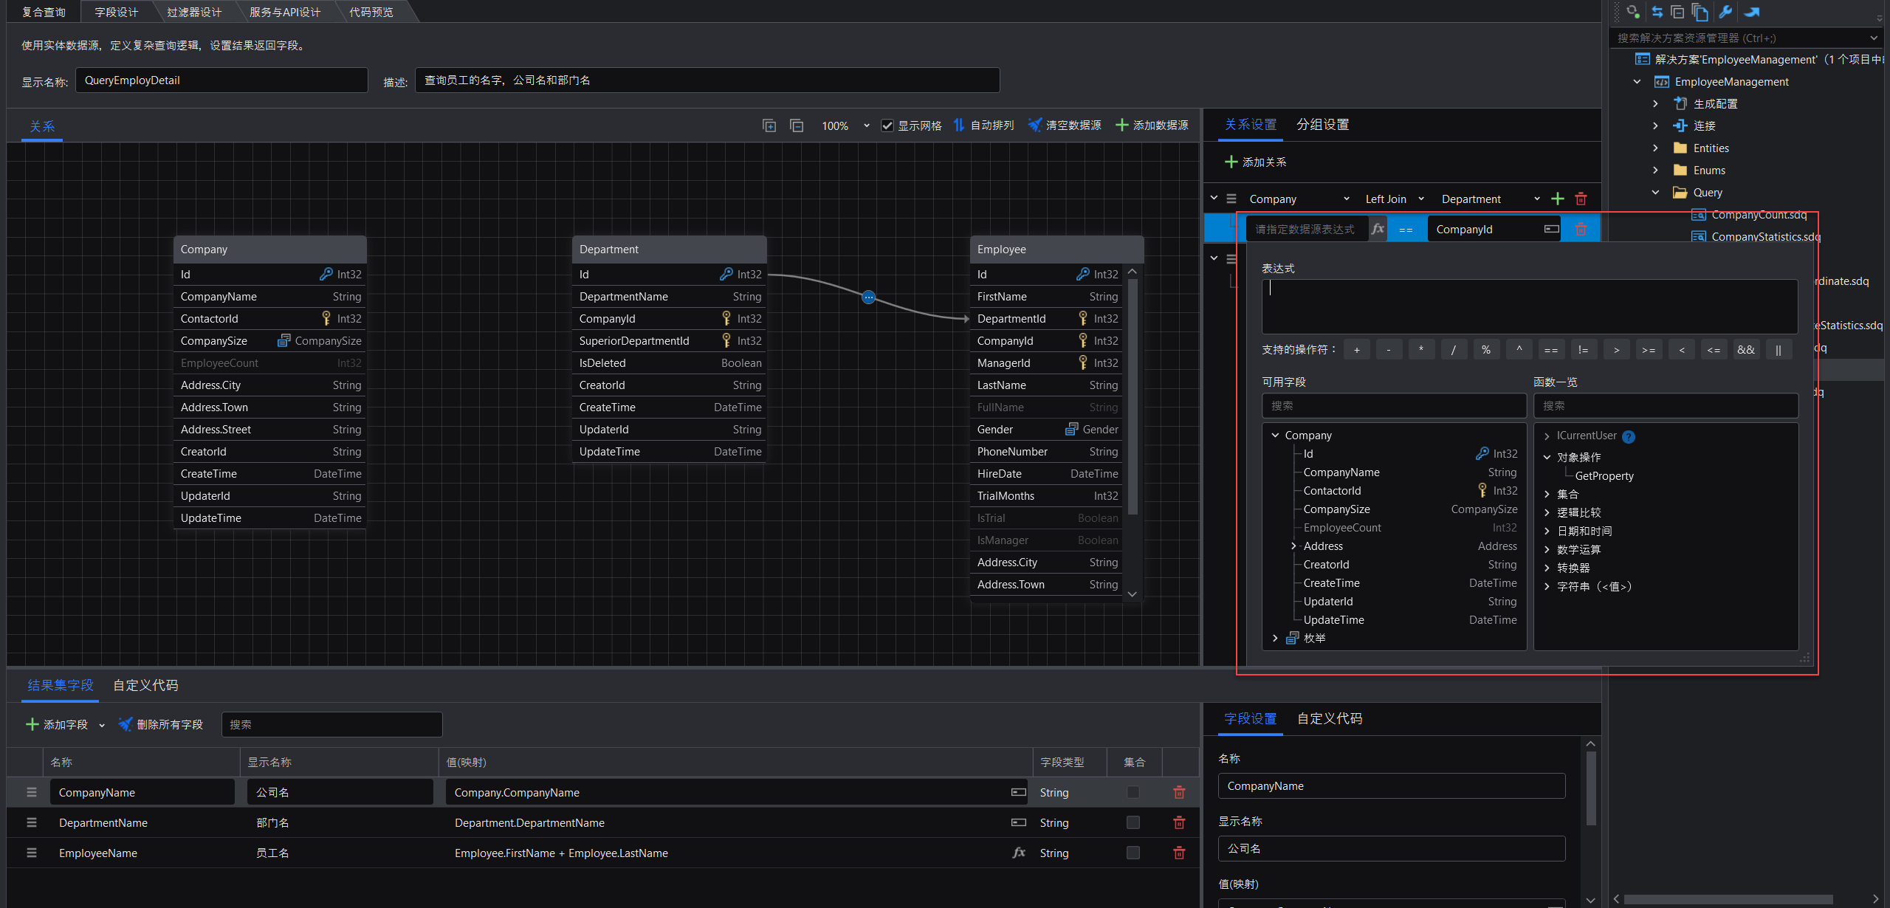Switch to the 字段设计 tab
The height and width of the screenshot is (908, 1890).
117,12
